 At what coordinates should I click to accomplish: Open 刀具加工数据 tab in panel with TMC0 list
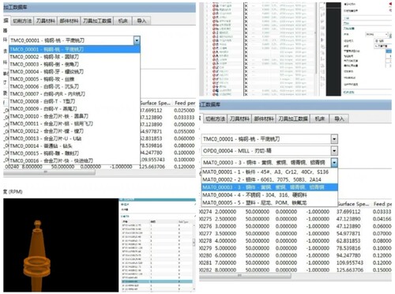click(97, 21)
